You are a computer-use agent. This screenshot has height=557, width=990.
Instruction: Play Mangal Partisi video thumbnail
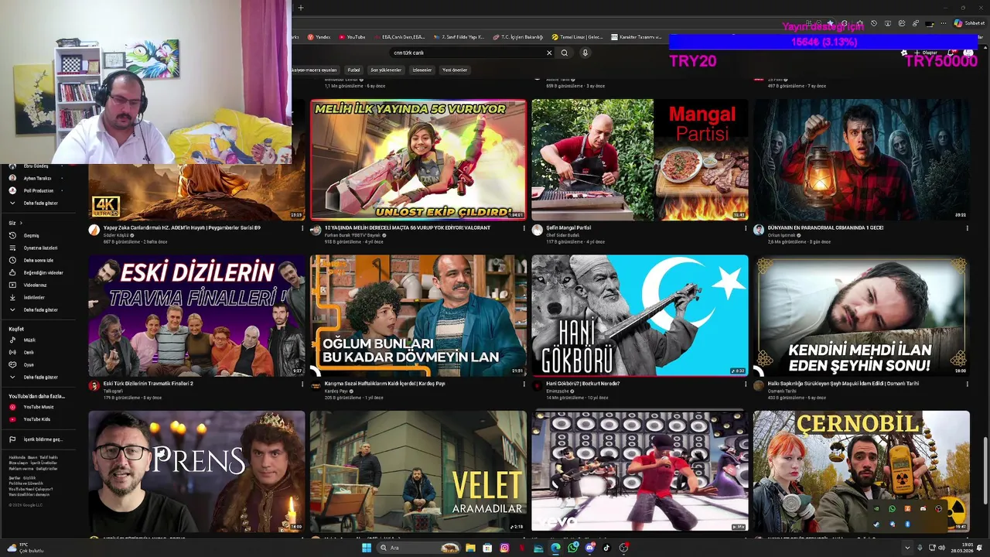click(640, 159)
